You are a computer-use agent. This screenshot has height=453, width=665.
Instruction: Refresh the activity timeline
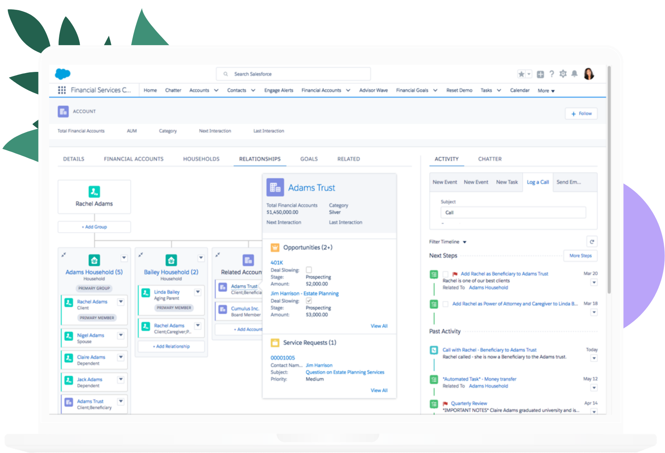tap(592, 242)
